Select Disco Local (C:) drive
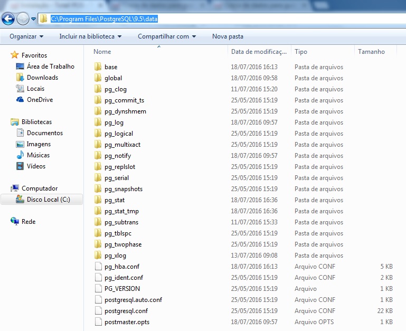The width and height of the screenshot is (406, 331). click(x=42, y=200)
